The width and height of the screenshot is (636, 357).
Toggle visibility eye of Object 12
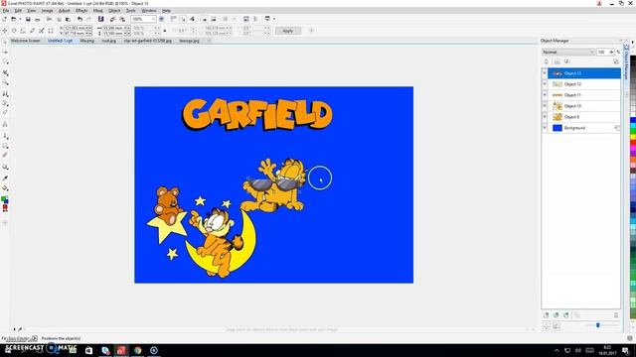(x=545, y=84)
